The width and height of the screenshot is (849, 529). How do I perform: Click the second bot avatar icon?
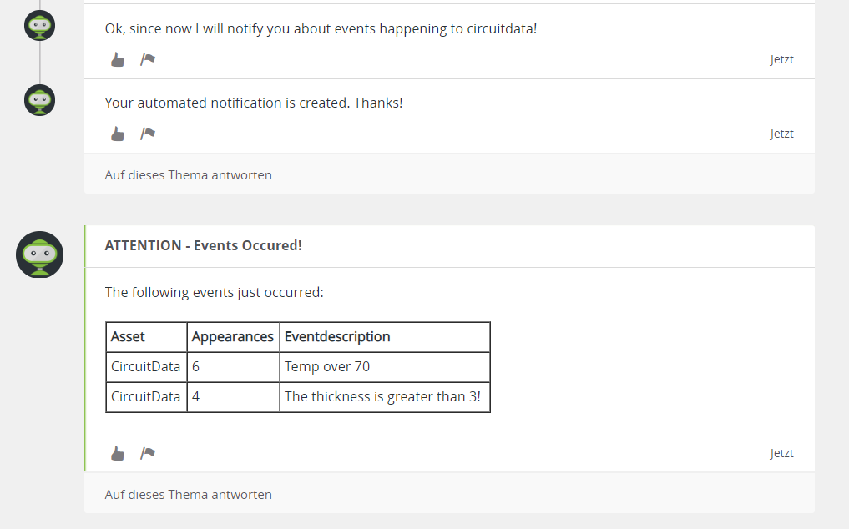point(40,100)
